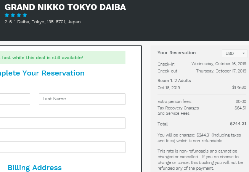The height and width of the screenshot is (172, 249).
Task: Click the third blue rating star
Action: click(19, 15)
